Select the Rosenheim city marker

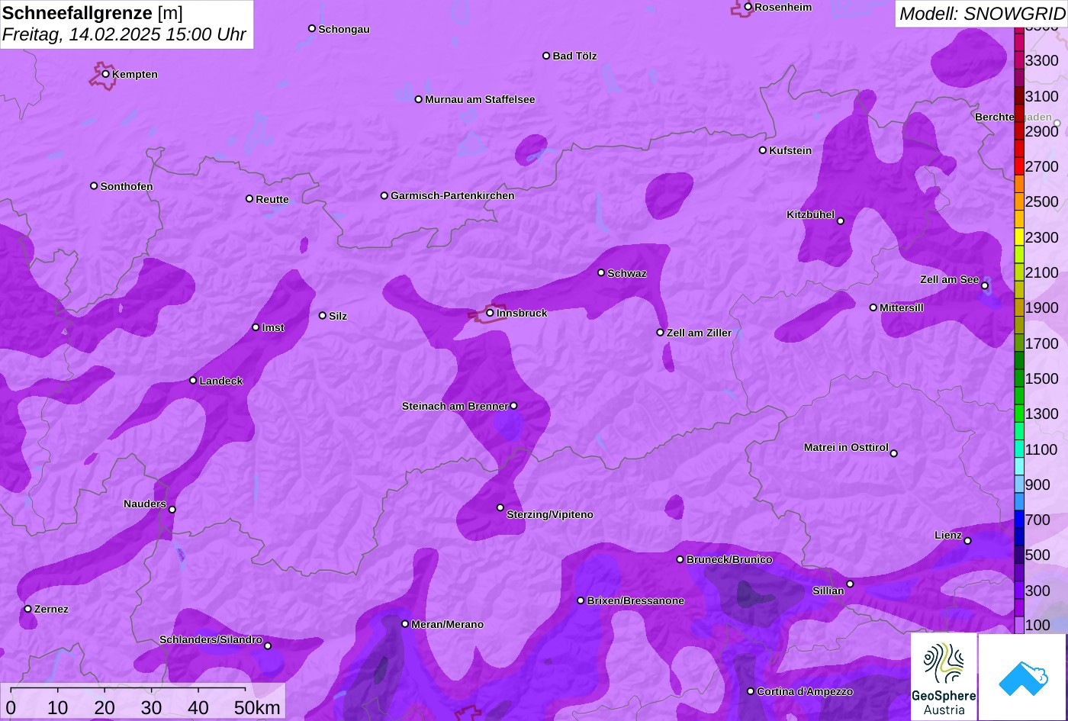pyautogui.click(x=748, y=7)
